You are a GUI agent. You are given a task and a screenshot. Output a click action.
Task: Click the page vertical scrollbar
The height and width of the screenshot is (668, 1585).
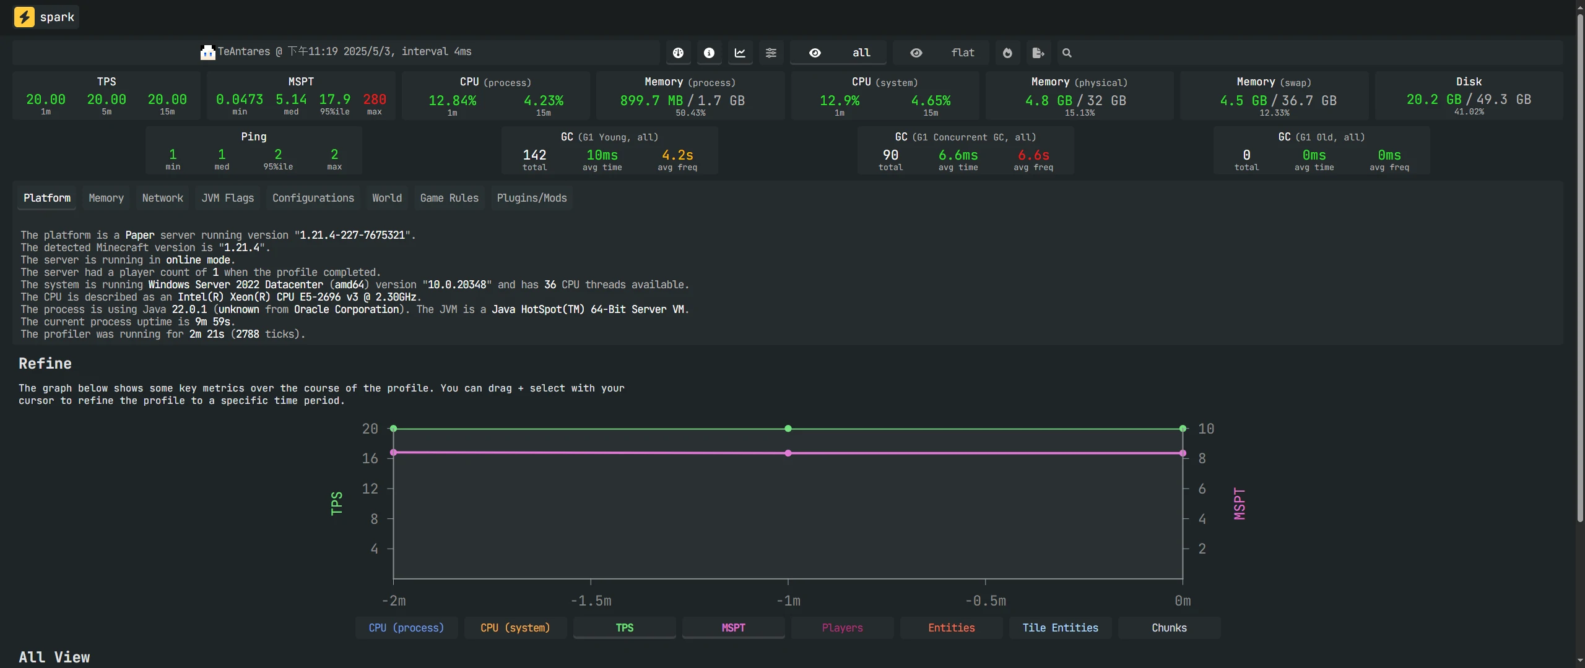(x=1579, y=266)
